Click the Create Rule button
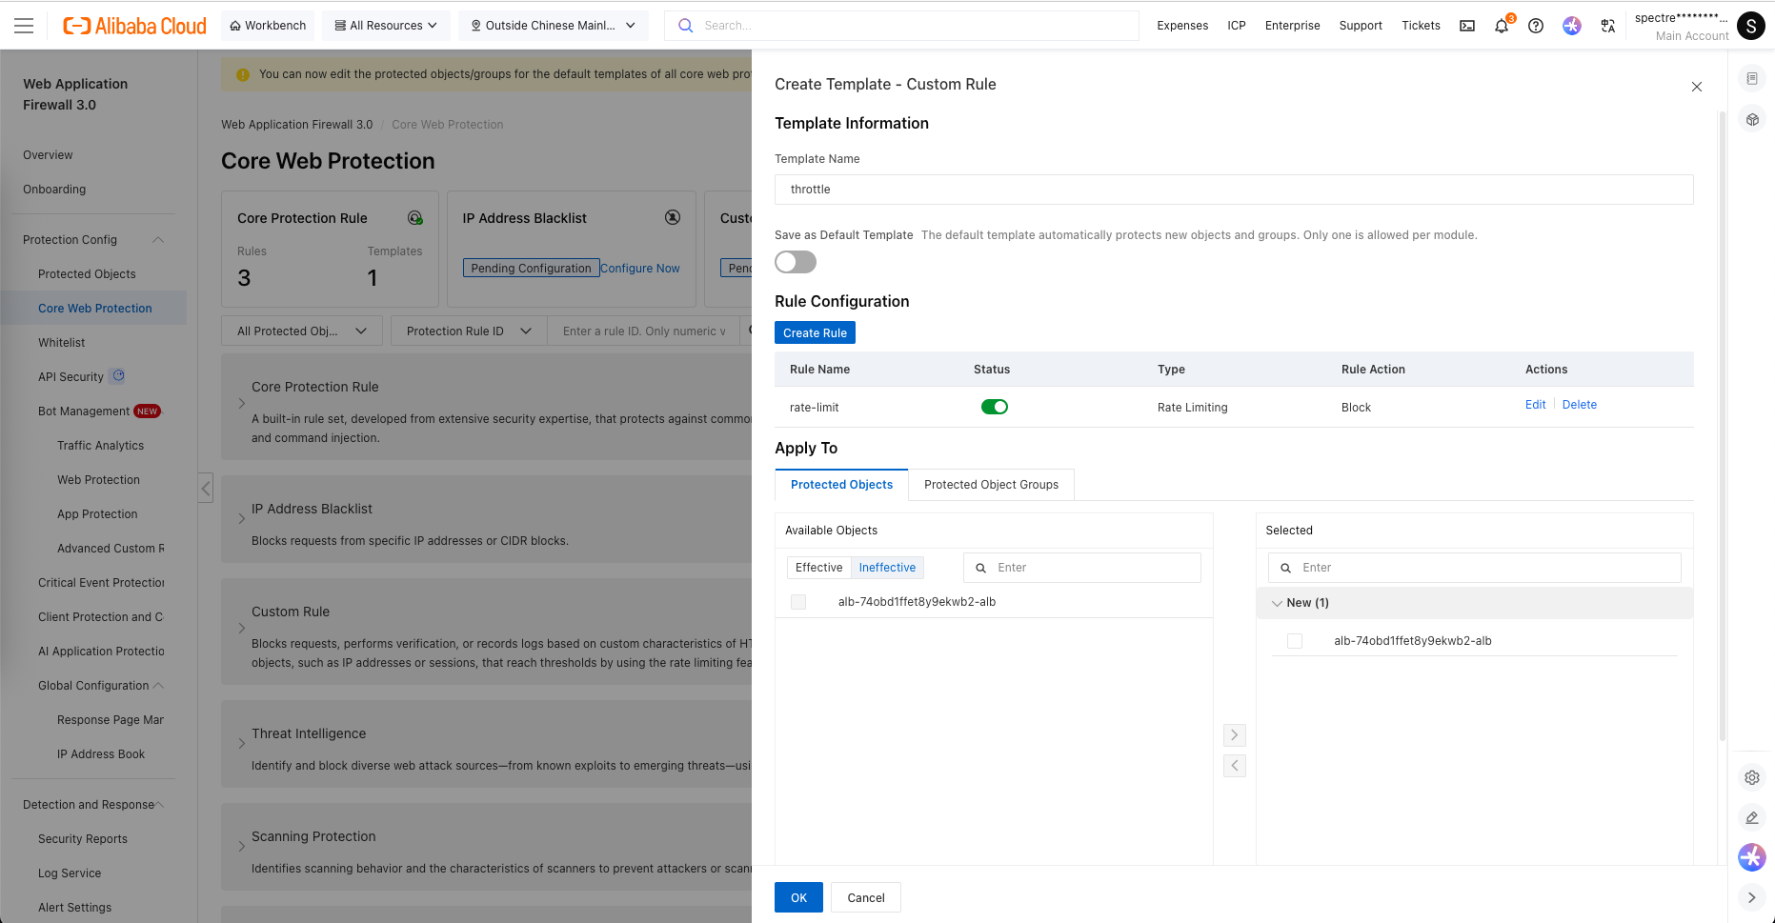This screenshot has height=923, width=1775. tap(815, 332)
